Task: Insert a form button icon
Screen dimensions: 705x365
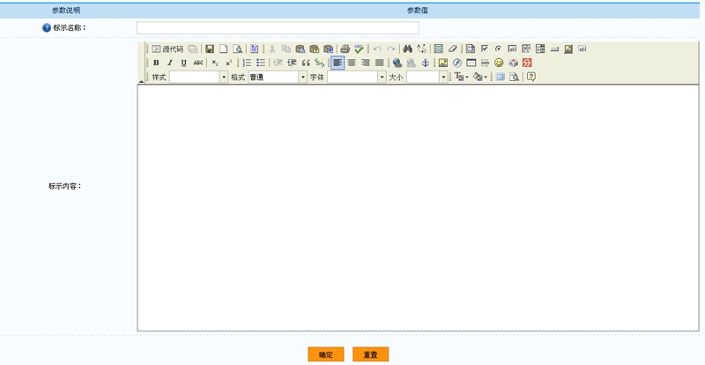Action: pyautogui.click(x=554, y=49)
